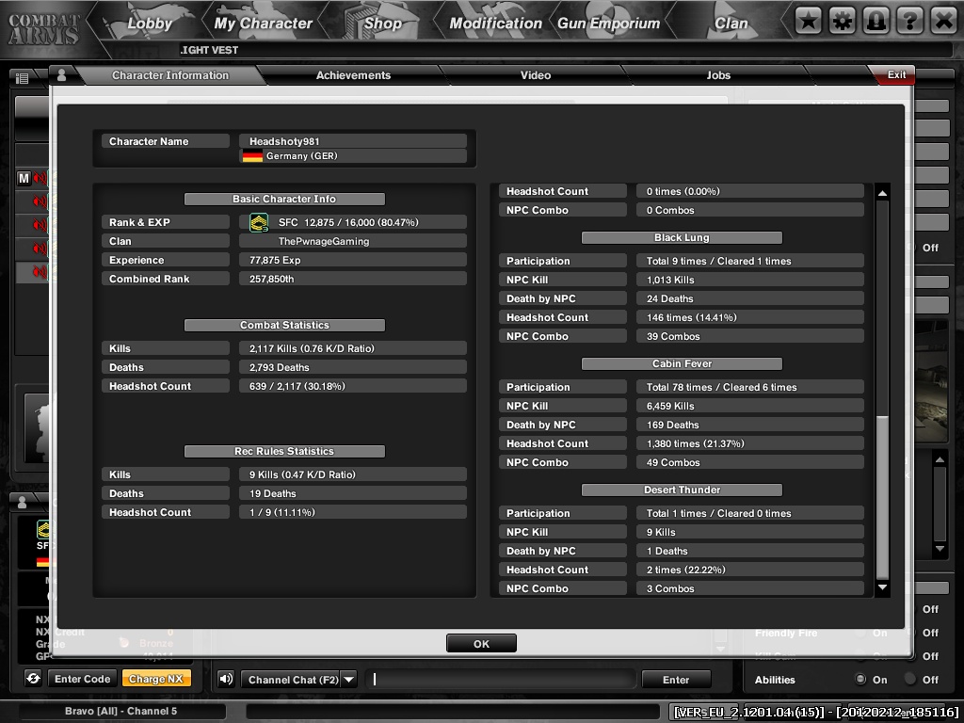The width and height of the screenshot is (964, 723).
Task: Click the refresh icon beside Enter Code
Action: click(x=33, y=679)
